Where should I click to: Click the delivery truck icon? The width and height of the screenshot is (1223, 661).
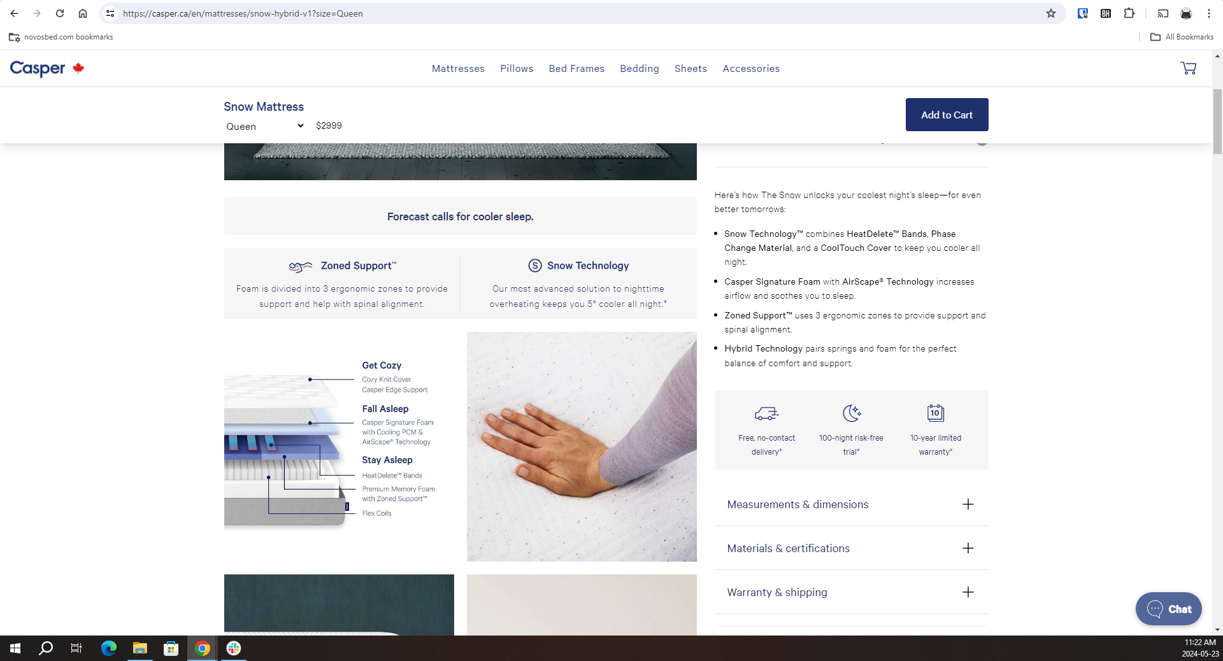(766, 413)
